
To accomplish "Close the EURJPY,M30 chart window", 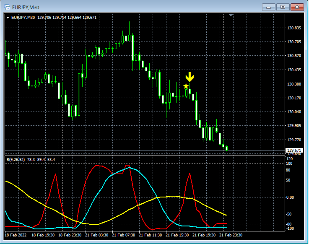I will [297, 7].
